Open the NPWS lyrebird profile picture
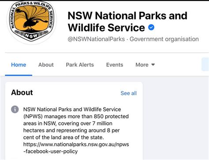The width and height of the screenshot is (209, 160). point(31,21)
